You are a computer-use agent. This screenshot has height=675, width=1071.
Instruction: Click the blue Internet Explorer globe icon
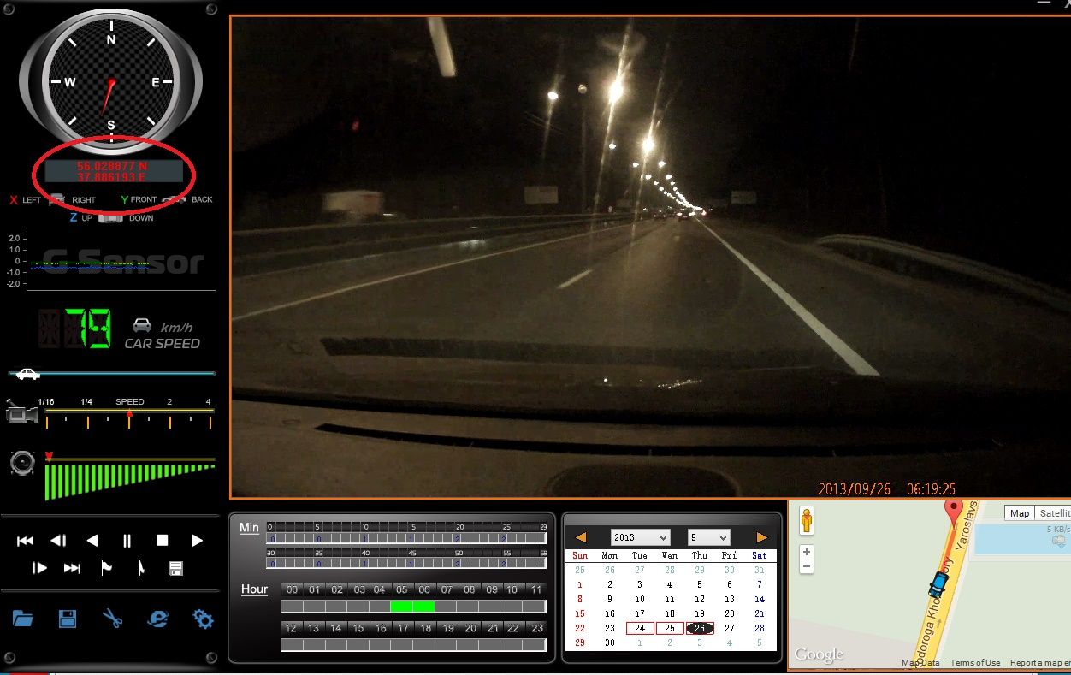point(157,619)
